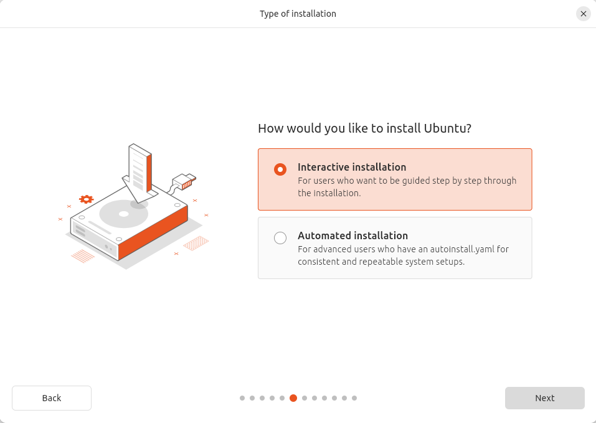The image size is (596, 423).
Task: Select the Automated installation radio button
Action: (x=280, y=237)
